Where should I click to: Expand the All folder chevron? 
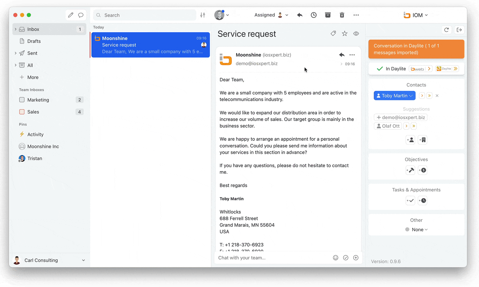[15, 65]
